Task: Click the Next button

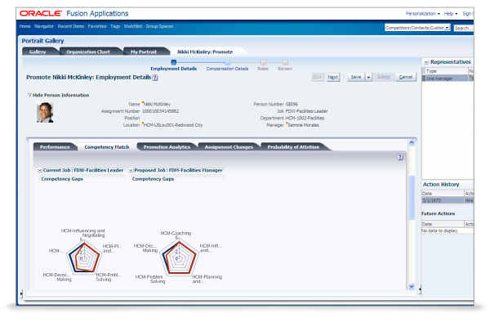Action: click(333, 77)
